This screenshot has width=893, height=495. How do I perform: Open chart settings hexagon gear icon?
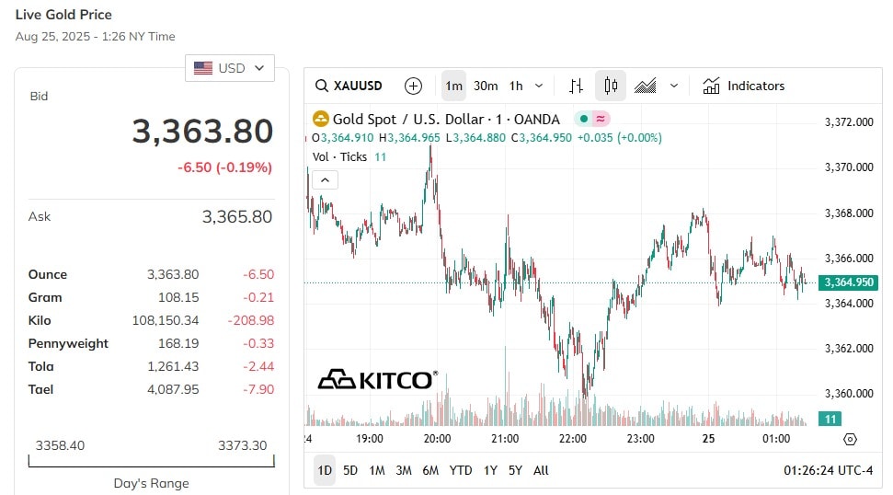pos(850,439)
